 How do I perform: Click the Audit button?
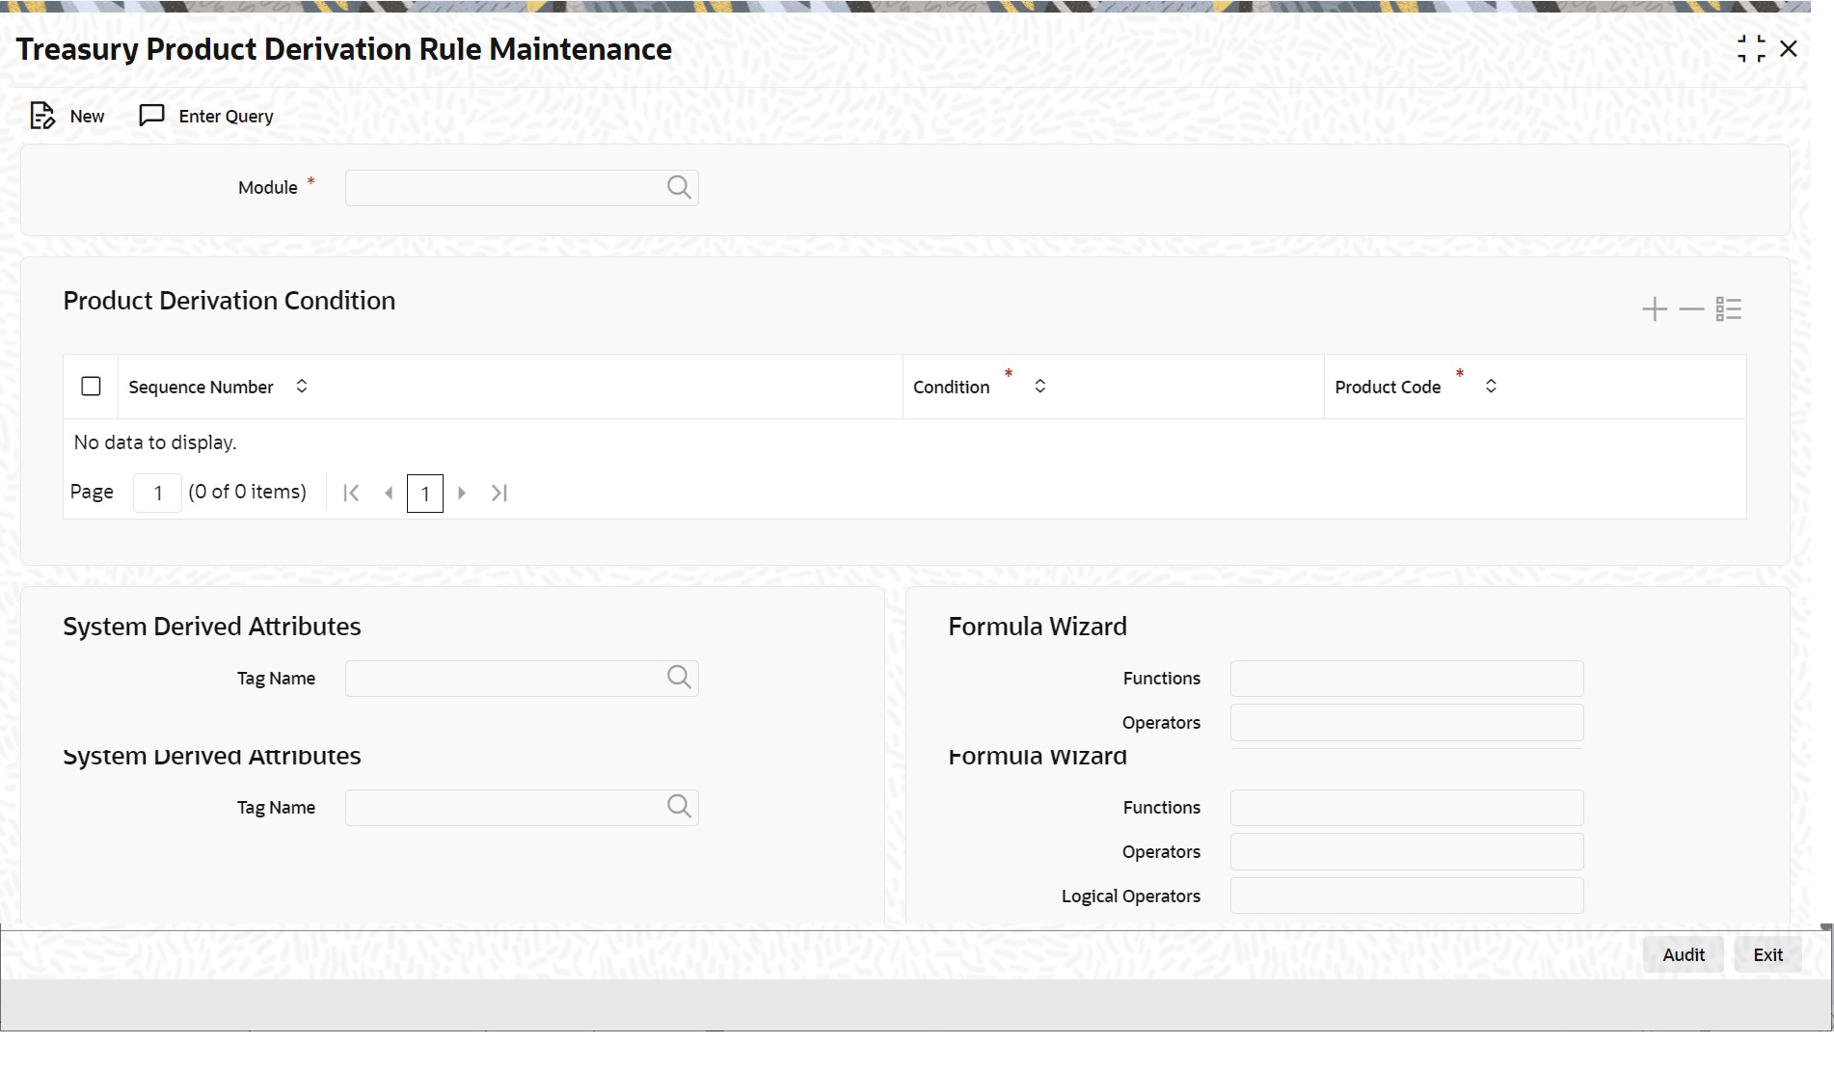(1684, 954)
